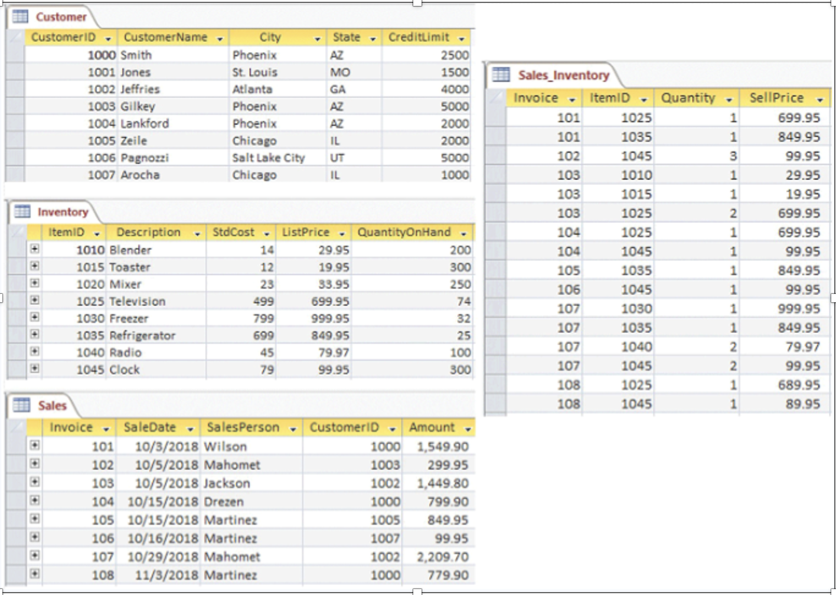Select the sale date "11/3/2018"
836x595 pixels.
pos(158,574)
